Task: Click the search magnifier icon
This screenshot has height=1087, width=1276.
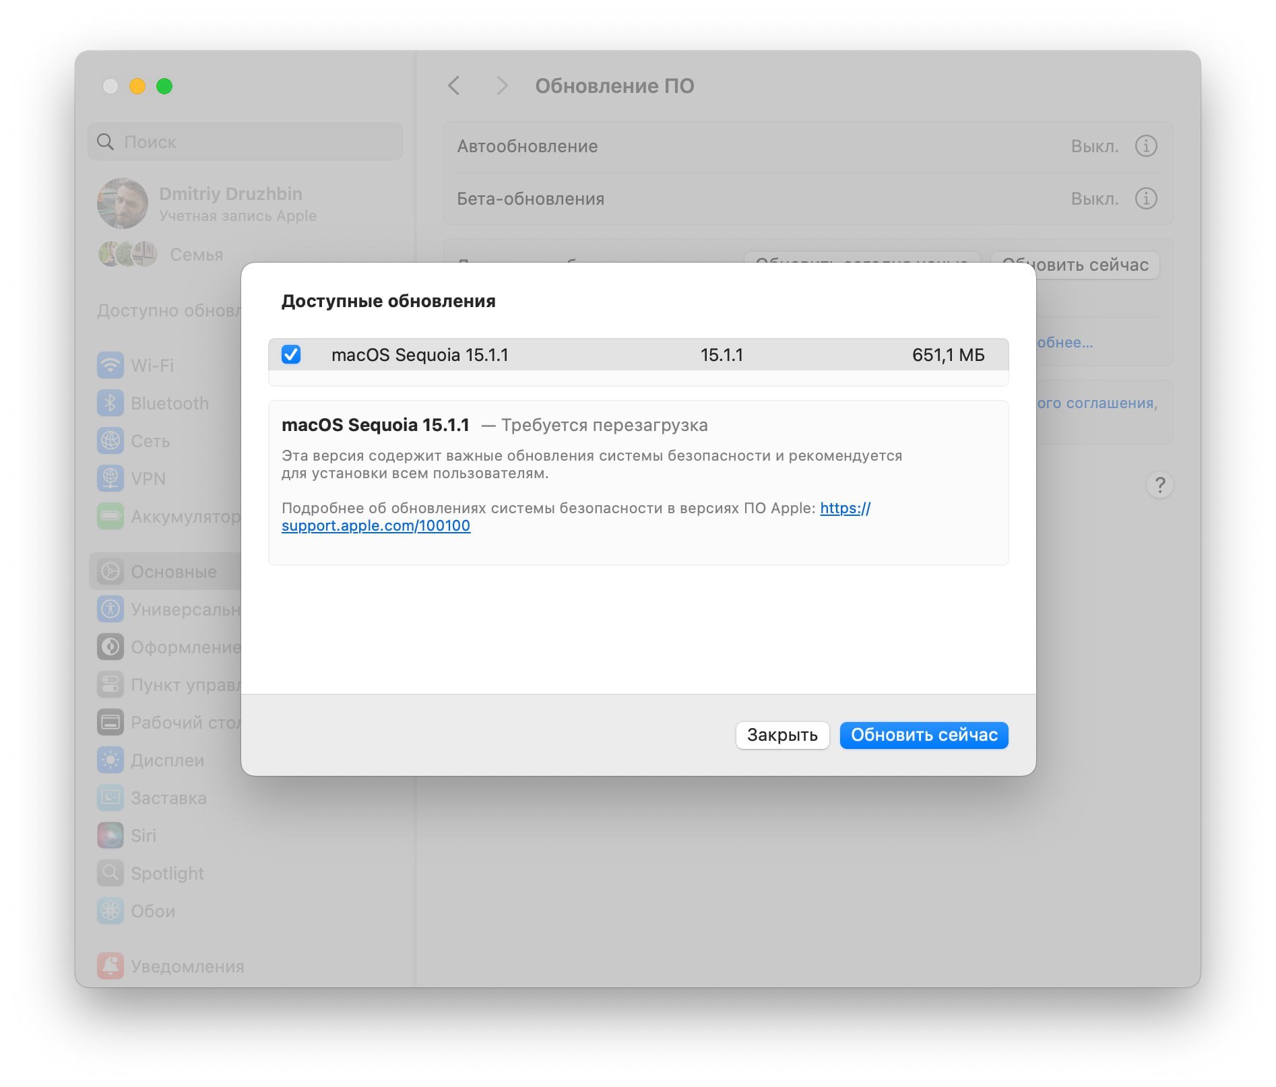Action: 105,141
